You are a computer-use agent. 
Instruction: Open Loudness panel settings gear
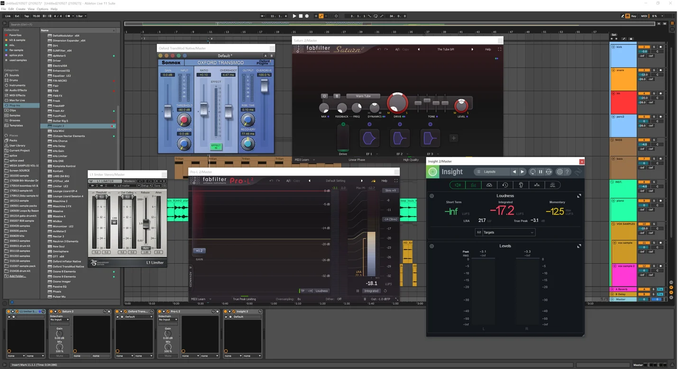pyautogui.click(x=431, y=196)
